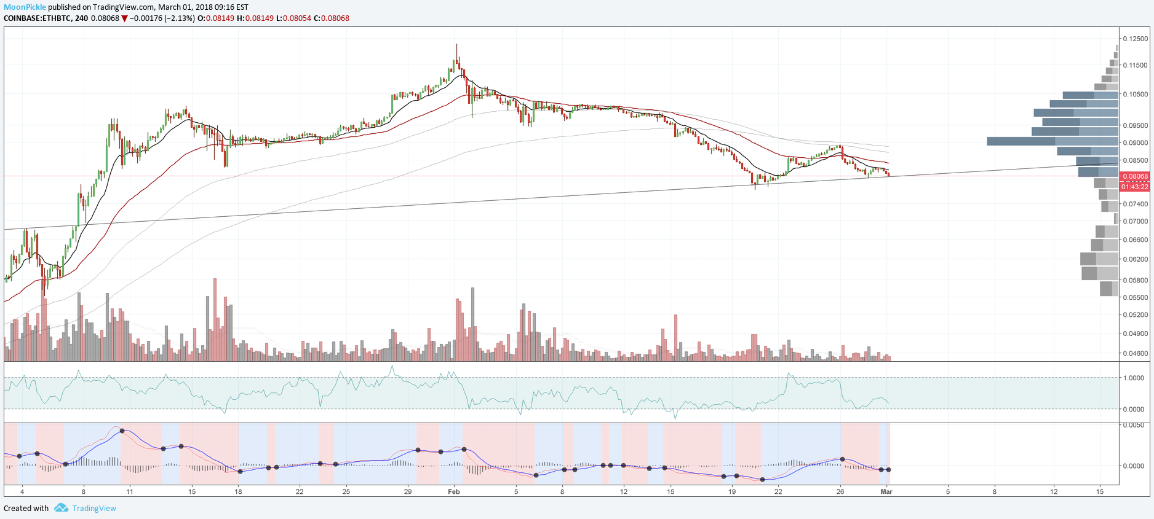The image size is (1154, 519).
Task: Click the 01:43:22 bar countdown label
Action: (1135, 187)
